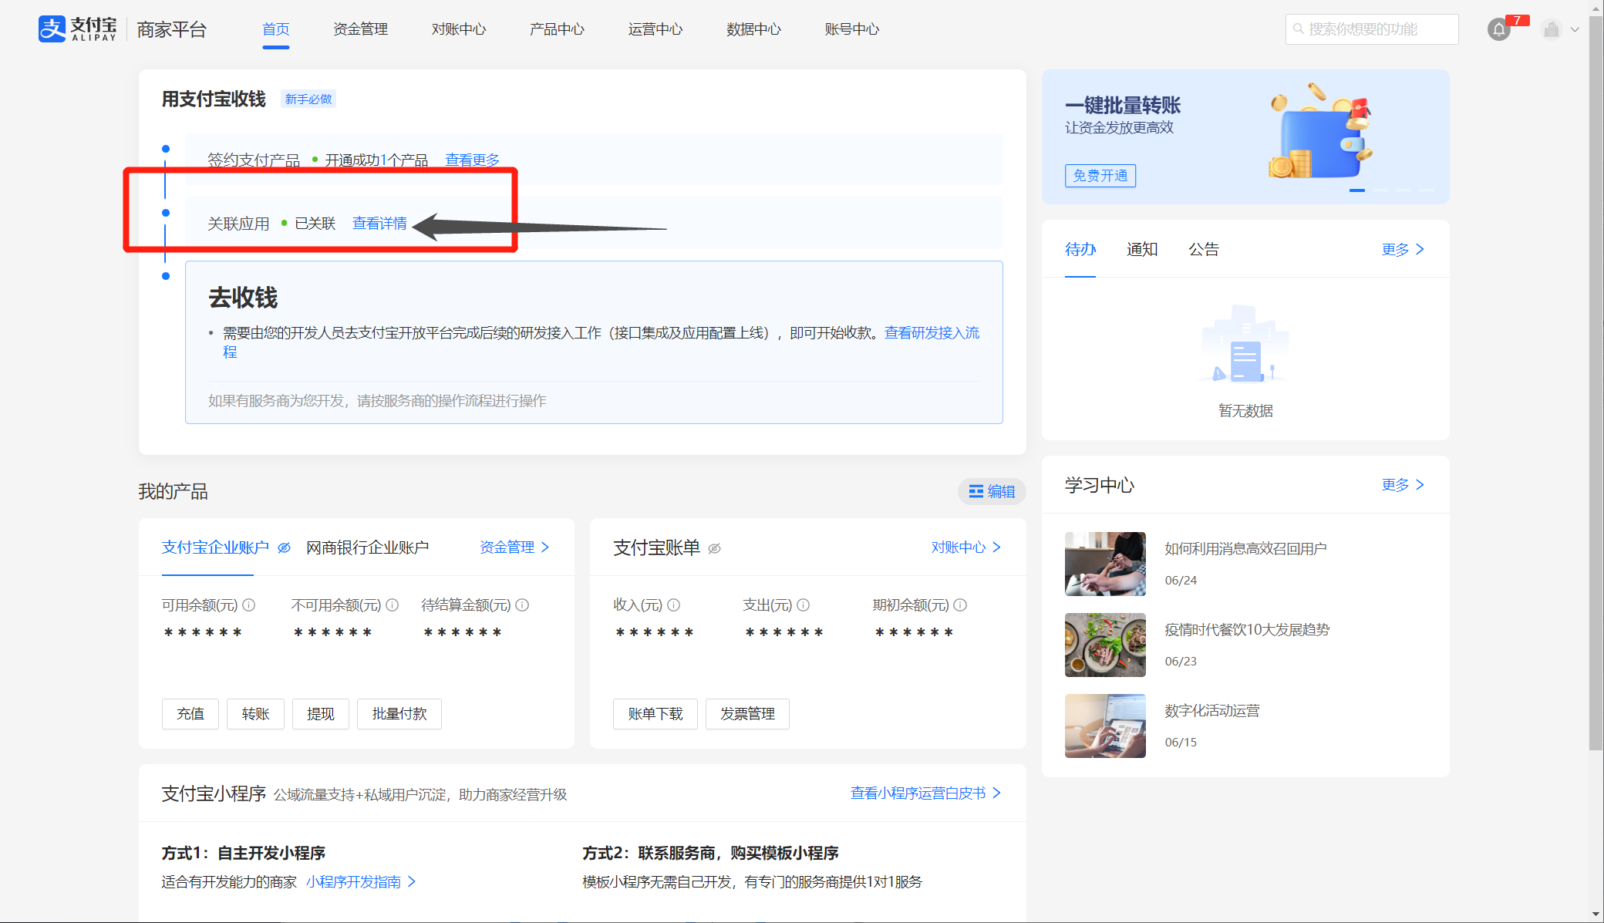Click info icon next to 收入(元)
Viewport: 1604px width, 923px height.
[x=674, y=605]
